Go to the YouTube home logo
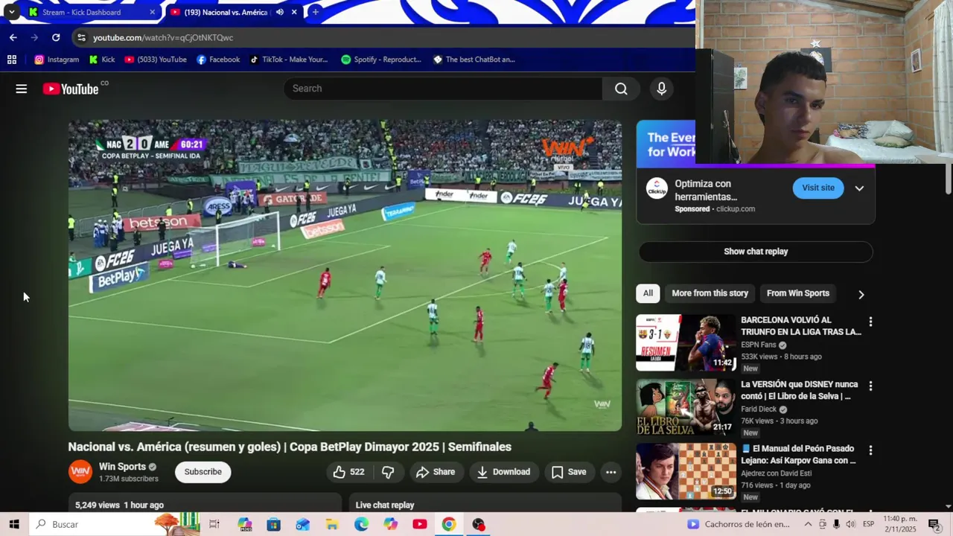Image resolution: width=953 pixels, height=536 pixels. [71, 89]
